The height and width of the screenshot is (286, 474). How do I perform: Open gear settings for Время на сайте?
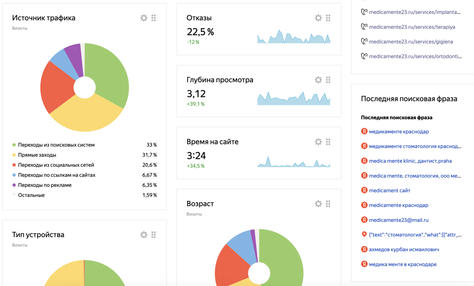[318, 142]
